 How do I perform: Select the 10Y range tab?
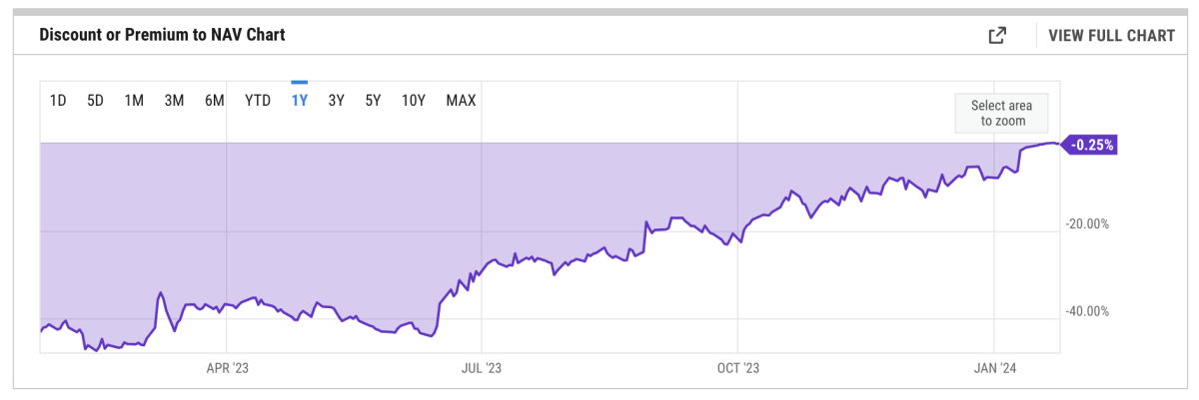click(413, 100)
